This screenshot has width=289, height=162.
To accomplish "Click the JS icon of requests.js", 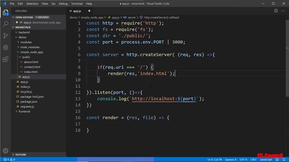I will pyautogui.click(x=18, y=107).
